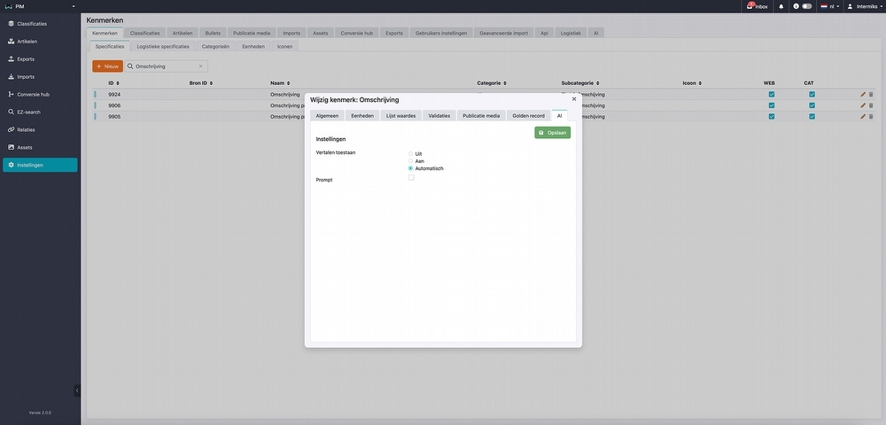Open the 'nl' language dropdown
Image resolution: width=886 pixels, height=425 pixels.
coord(830,6)
